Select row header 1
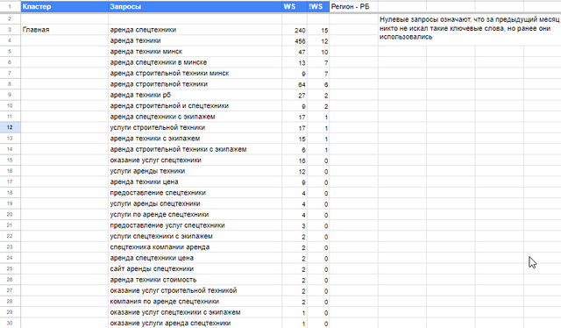561x328 pixels. [10, 6]
